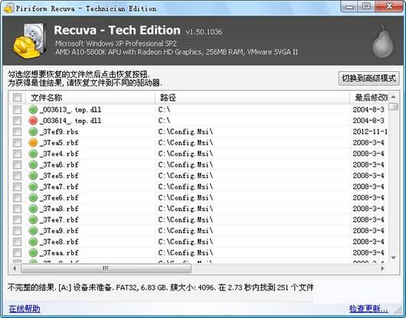Check the box for _37ee4.rbf
The height and width of the screenshot is (318, 406).
tap(17, 154)
